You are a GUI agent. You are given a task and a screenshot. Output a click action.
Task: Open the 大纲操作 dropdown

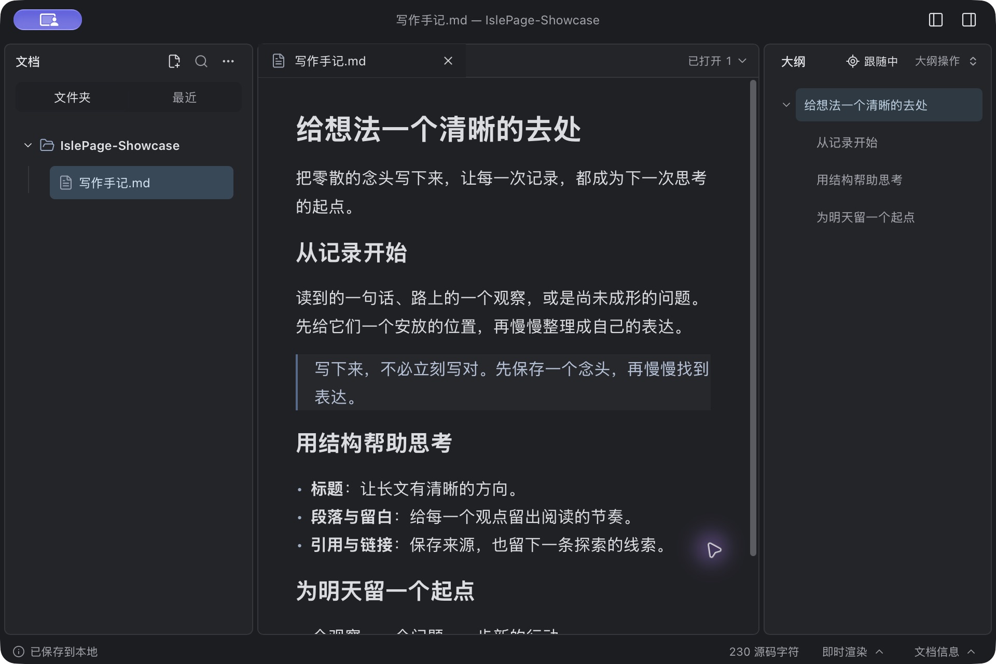coord(946,61)
